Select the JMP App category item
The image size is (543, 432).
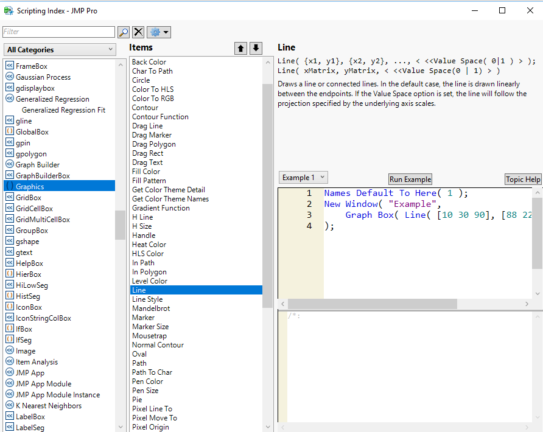pos(30,373)
